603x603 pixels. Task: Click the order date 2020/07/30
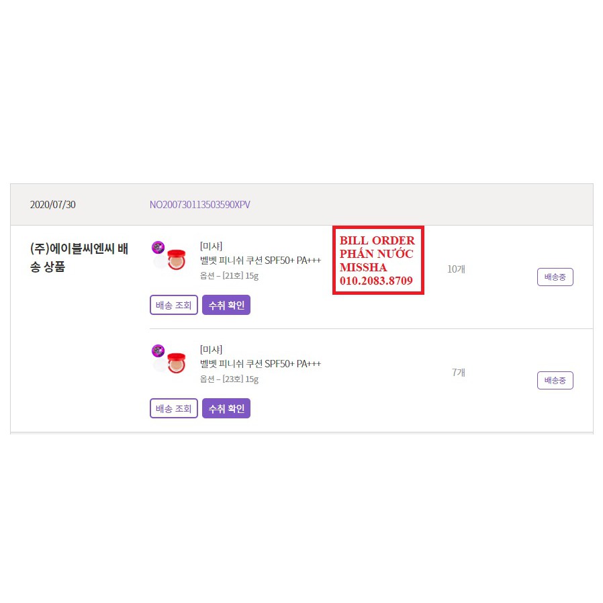pyautogui.click(x=52, y=205)
